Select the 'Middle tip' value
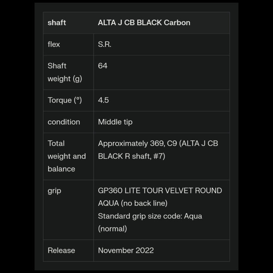 pos(115,122)
